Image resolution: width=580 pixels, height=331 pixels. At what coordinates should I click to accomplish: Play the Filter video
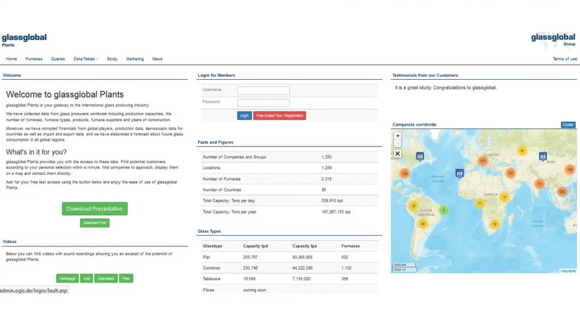126,278
